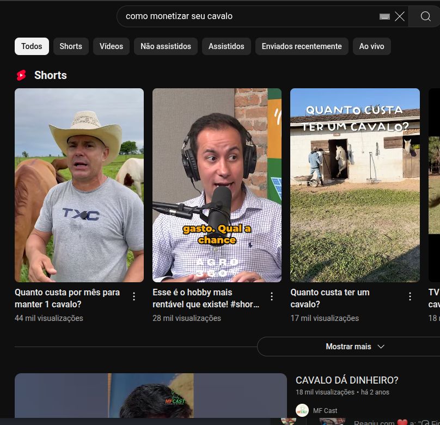Open video title 'CAVALO DÁ DINHEIRO?'

[x=347, y=380]
